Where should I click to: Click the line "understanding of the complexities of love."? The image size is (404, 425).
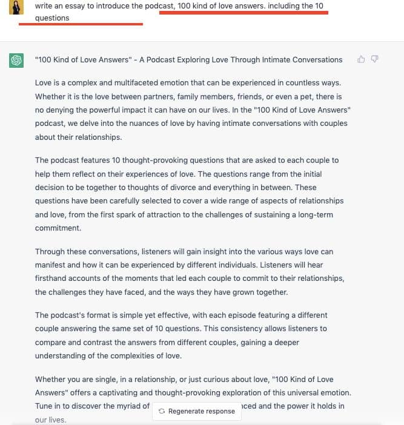(108, 355)
